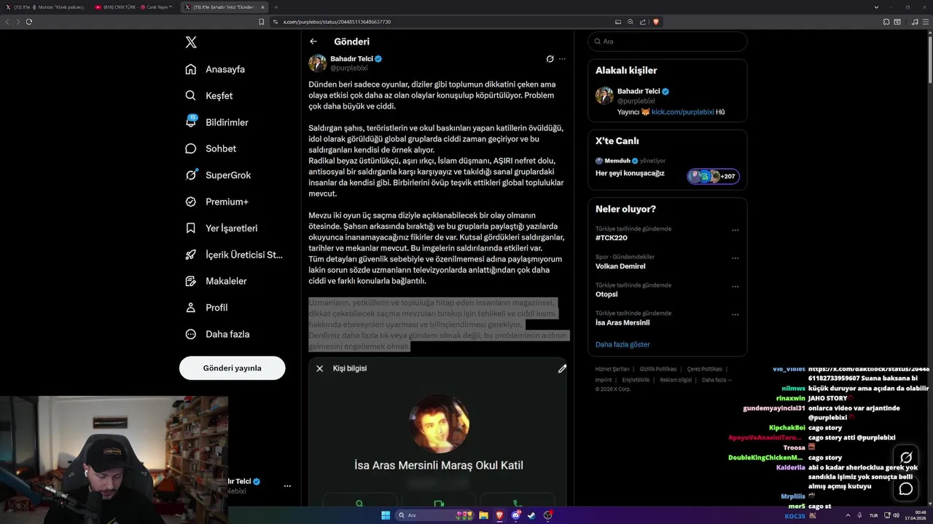The width and height of the screenshot is (933, 524).
Task: Expand the Daha fazla menu
Action: click(217, 334)
